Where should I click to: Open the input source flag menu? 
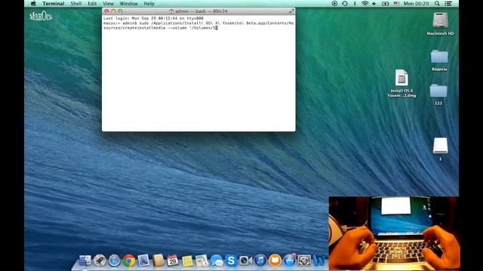pyautogui.click(x=396, y=4)
